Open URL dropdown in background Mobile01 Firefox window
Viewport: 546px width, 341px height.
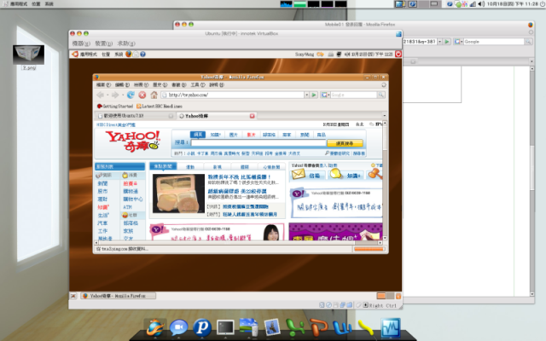440,42
